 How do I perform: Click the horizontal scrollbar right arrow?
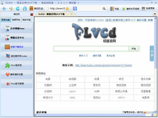pos(152,115)
